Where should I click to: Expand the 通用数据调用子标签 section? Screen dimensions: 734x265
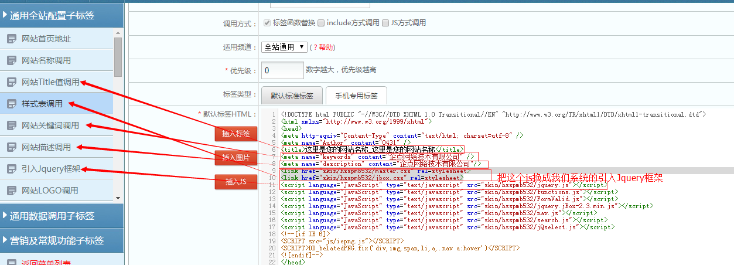pyautogui.click(x=62, y=216)
